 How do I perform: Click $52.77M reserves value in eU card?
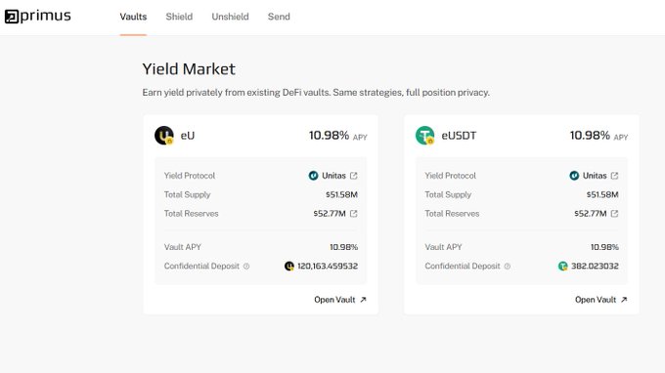[330, 214]
